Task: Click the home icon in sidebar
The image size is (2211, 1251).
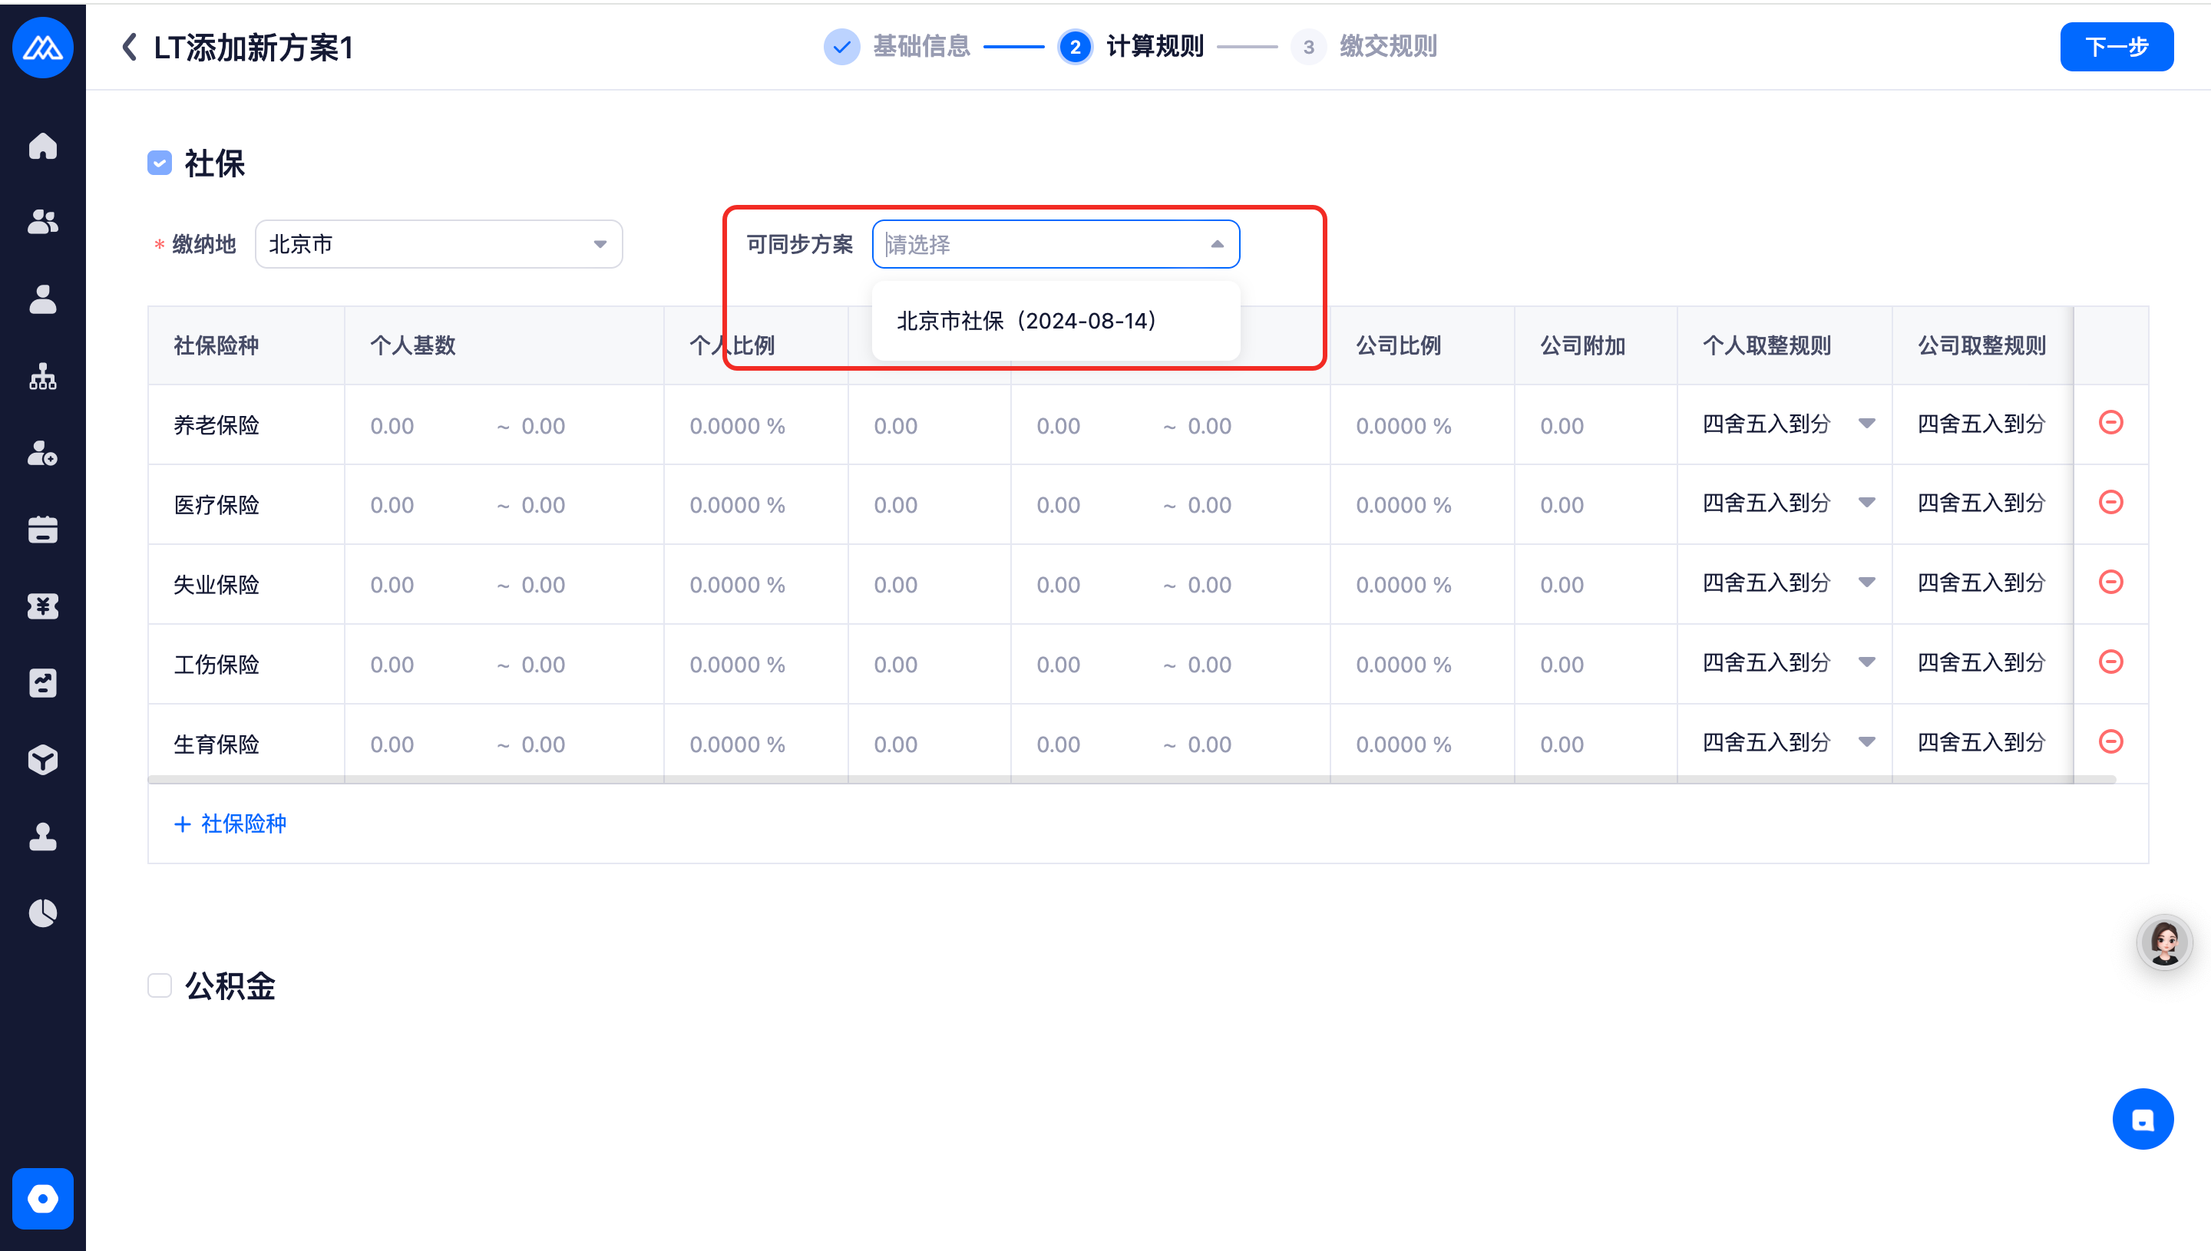Action: (x=42, y=146)
